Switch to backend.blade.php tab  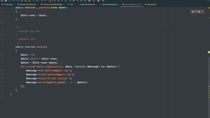pyautogui.click(x=110, y=4)
